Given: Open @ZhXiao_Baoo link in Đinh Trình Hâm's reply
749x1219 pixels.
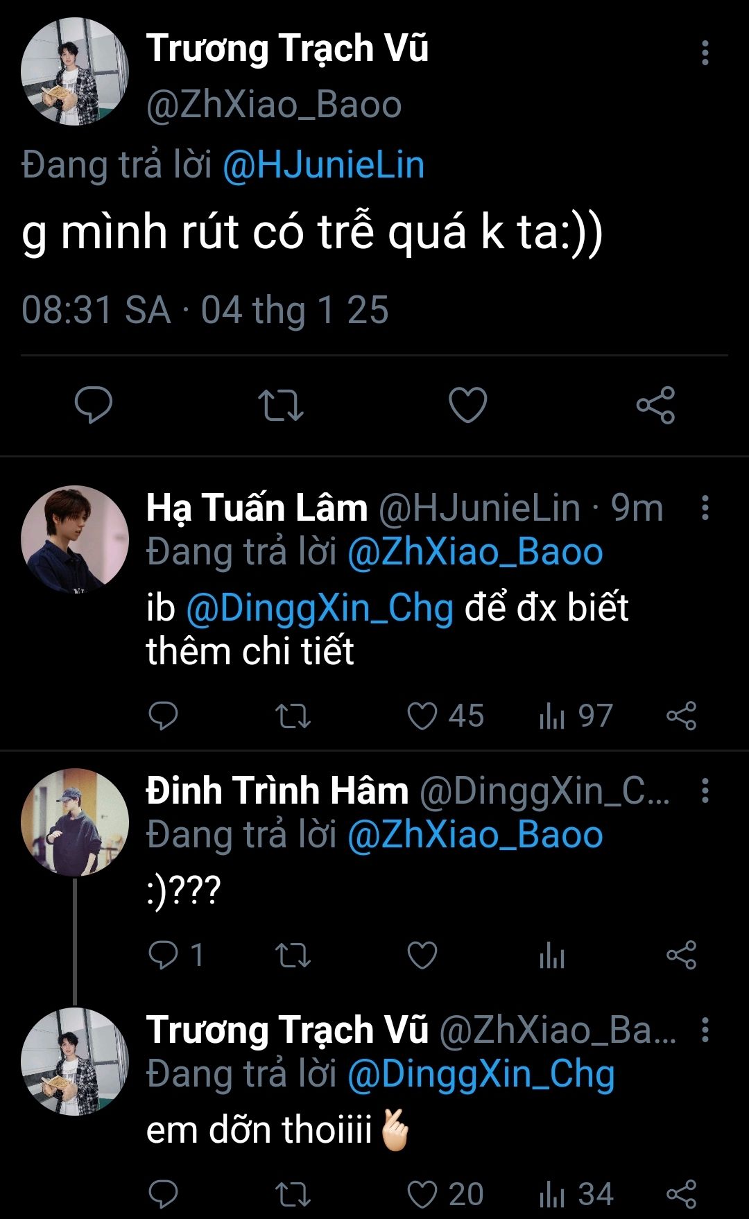Looking at the screenshot, I should [475, 835].
